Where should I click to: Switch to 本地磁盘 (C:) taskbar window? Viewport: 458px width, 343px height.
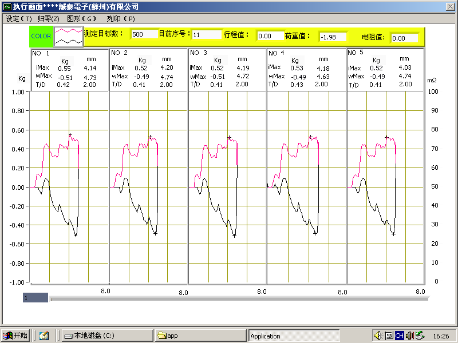(x=106, y=336)
